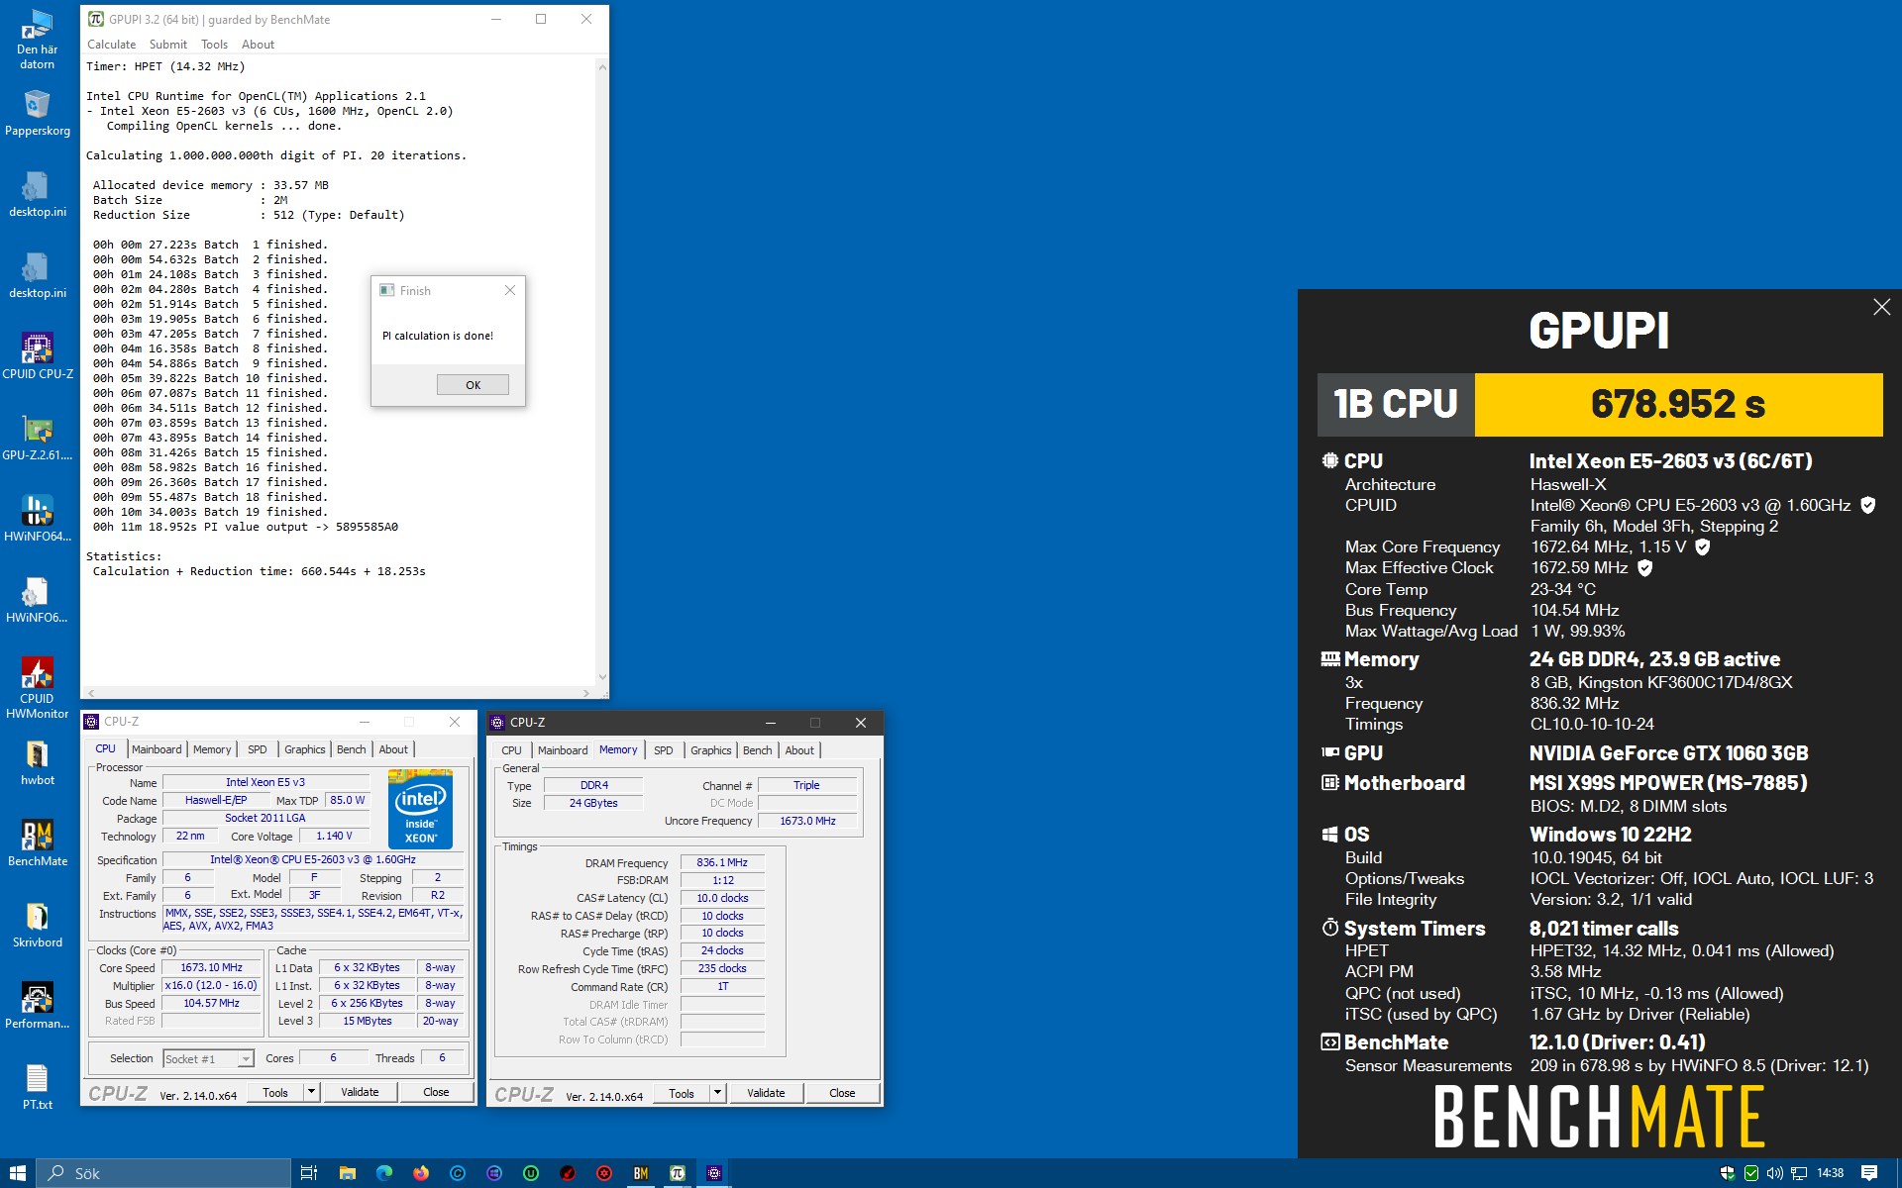This screenshot has width=1902, height=1188.
Task: Click the DRAM Frequency value 836.1 MHz
Action: tap(721, 862)
